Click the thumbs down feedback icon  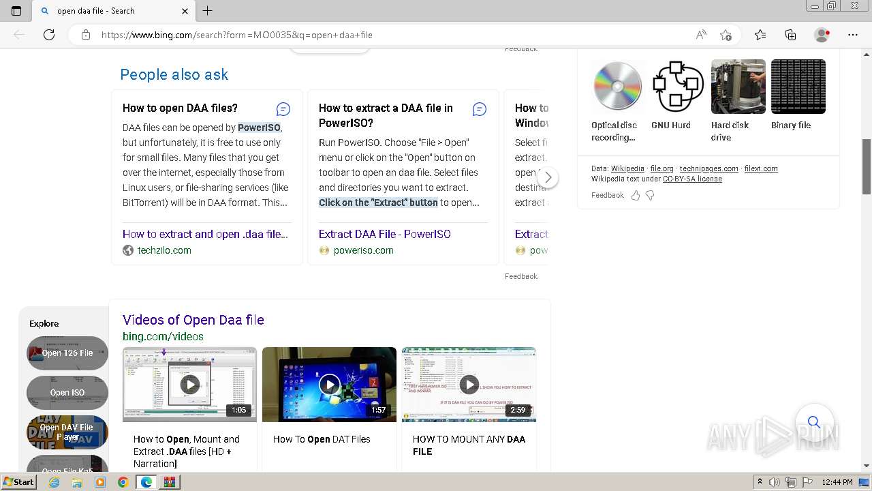coord(650,195)
